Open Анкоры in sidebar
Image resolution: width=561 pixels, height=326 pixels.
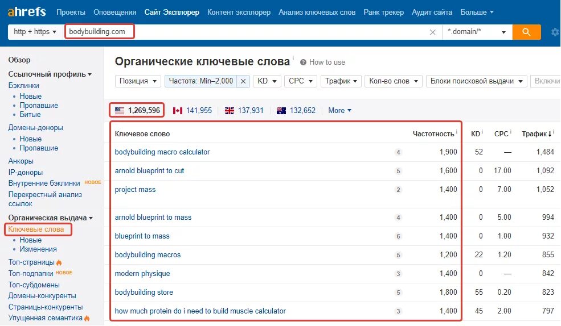pyautogui.click(x=21, y=161)
